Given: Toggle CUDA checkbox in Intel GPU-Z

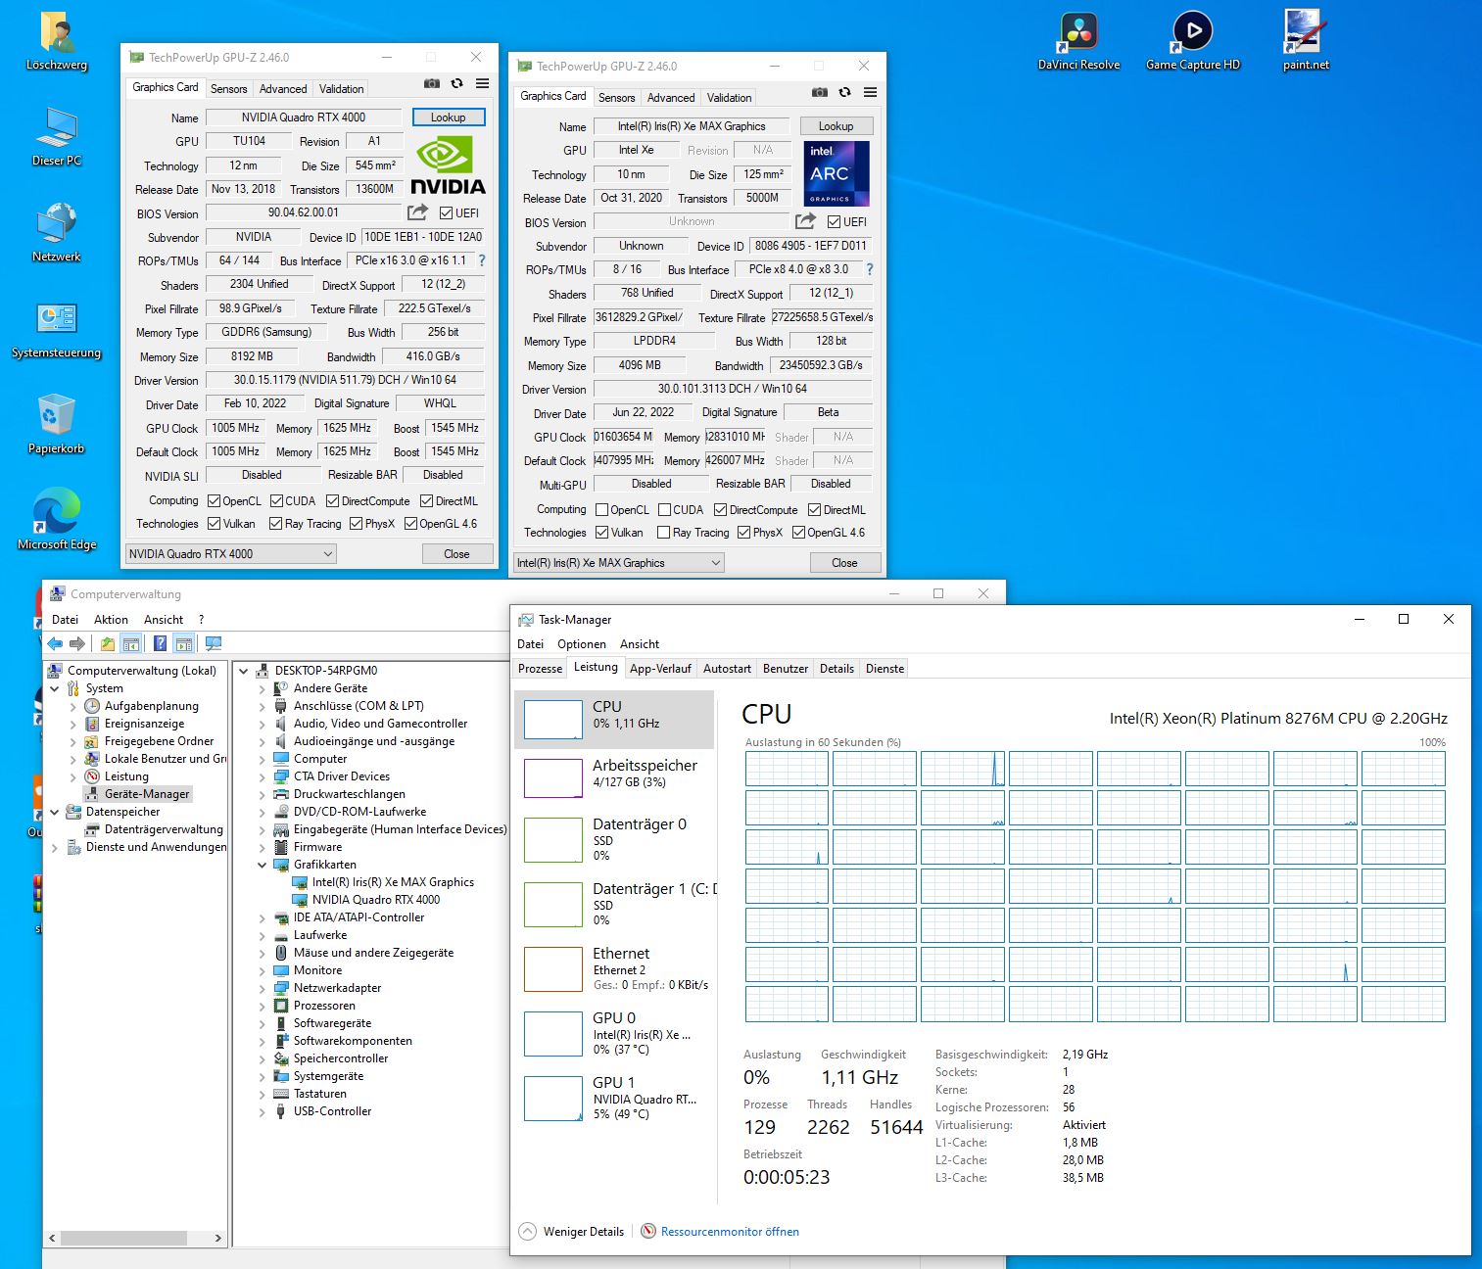Looking at the screenshot, I should pos(664,510).
